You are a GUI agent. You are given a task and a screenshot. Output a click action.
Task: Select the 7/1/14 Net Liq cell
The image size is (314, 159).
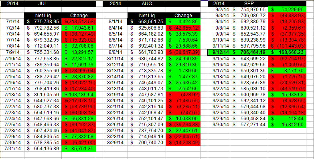pos(43,22)
